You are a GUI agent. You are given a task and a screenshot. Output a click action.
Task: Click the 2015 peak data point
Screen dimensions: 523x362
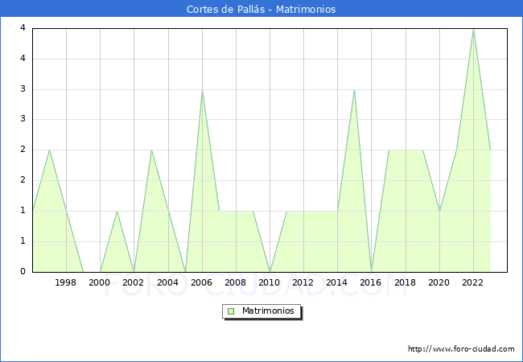pyautogui.click(x=354, y=89)
